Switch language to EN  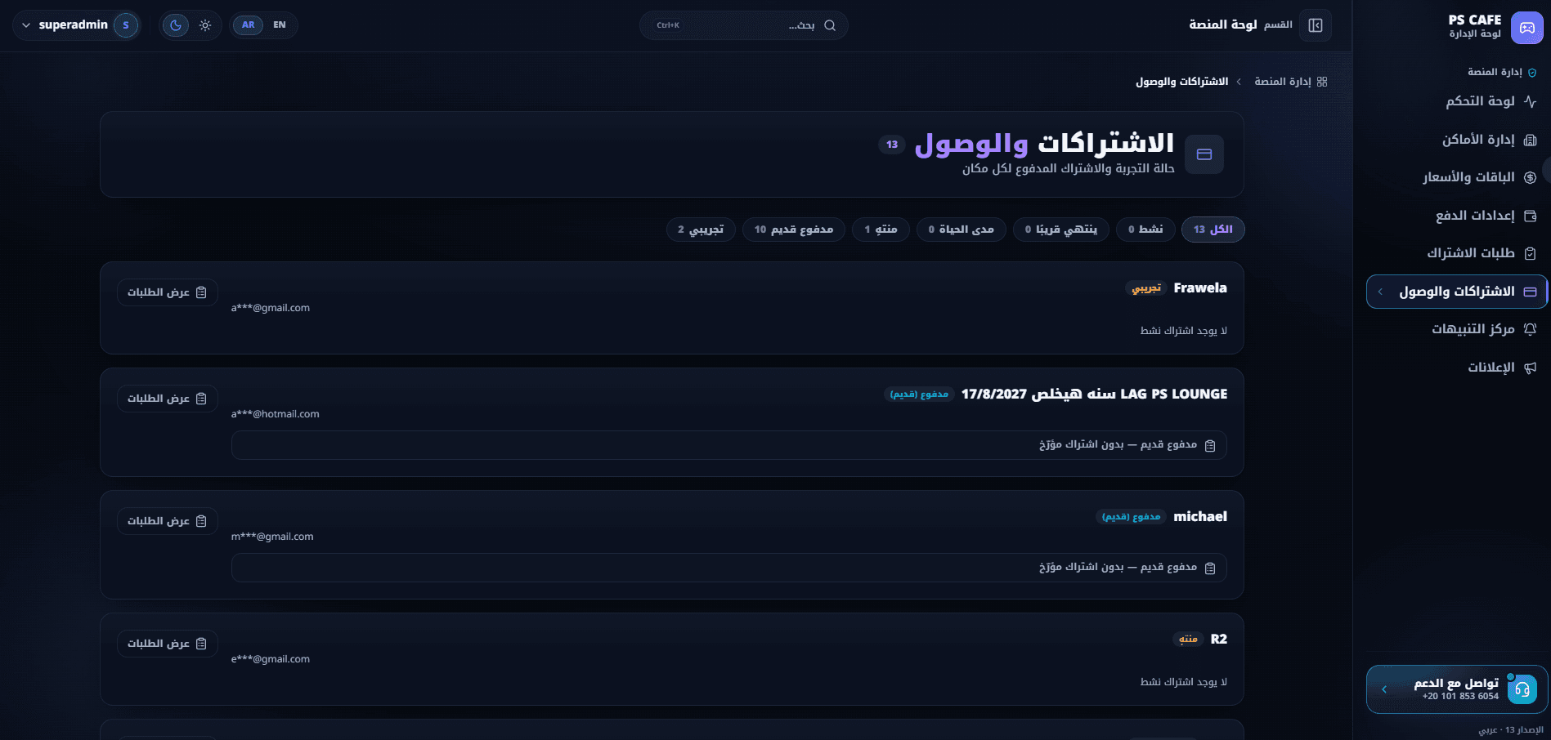[x=280, y=25]
